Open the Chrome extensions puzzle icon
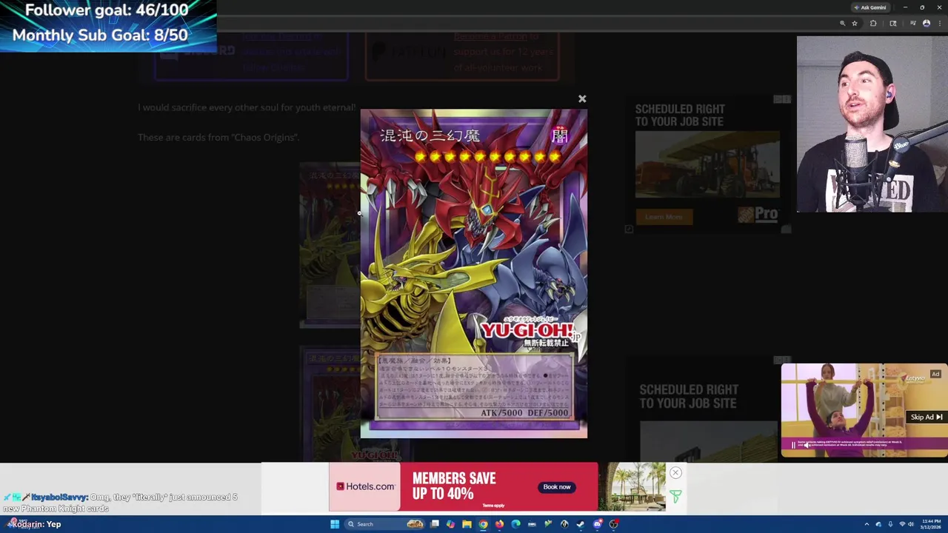 (873, 23)
